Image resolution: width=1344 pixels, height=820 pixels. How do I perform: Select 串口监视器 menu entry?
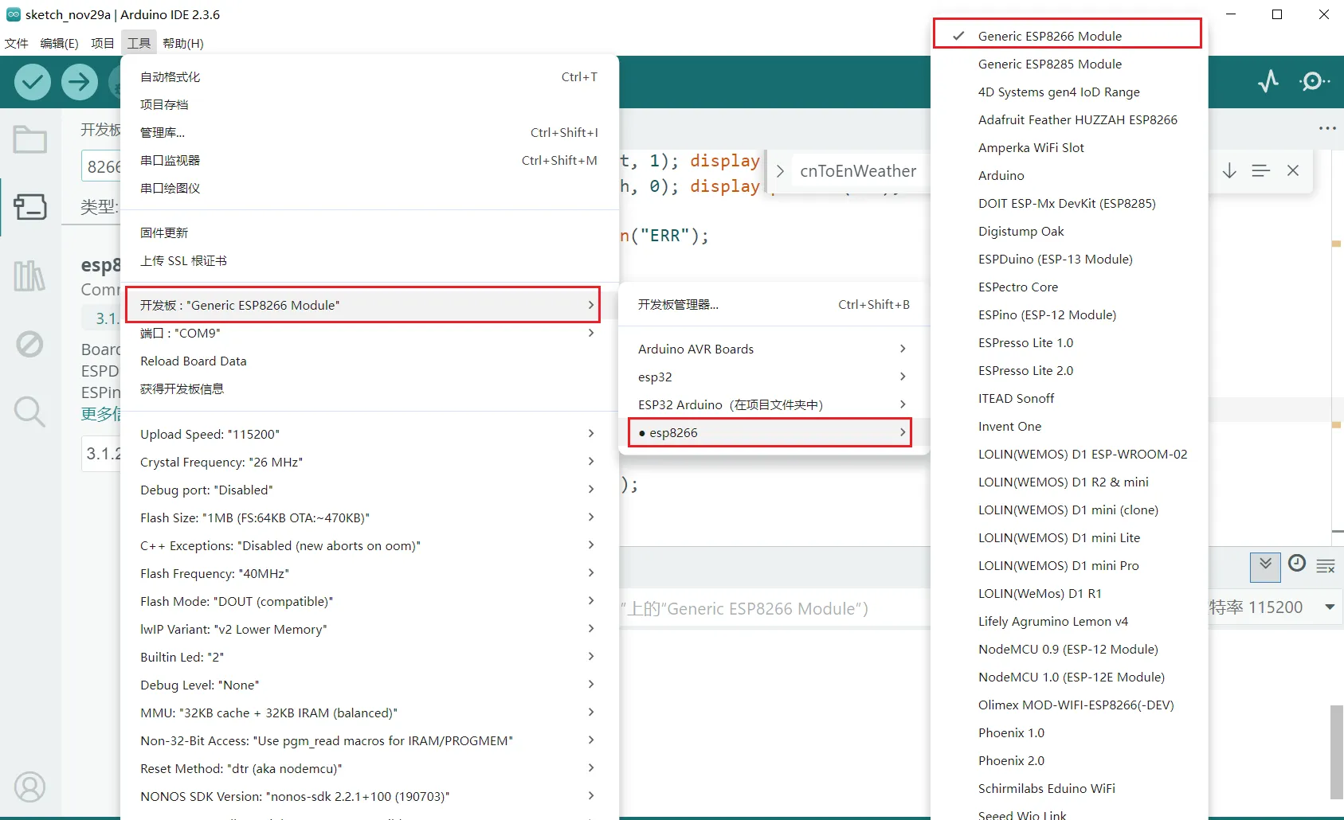[x=370, y=160]
